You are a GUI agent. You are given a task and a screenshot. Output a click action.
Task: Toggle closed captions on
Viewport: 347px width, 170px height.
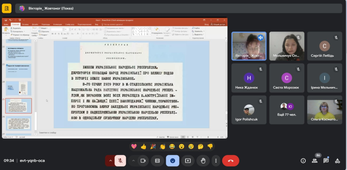pos(157,161)
